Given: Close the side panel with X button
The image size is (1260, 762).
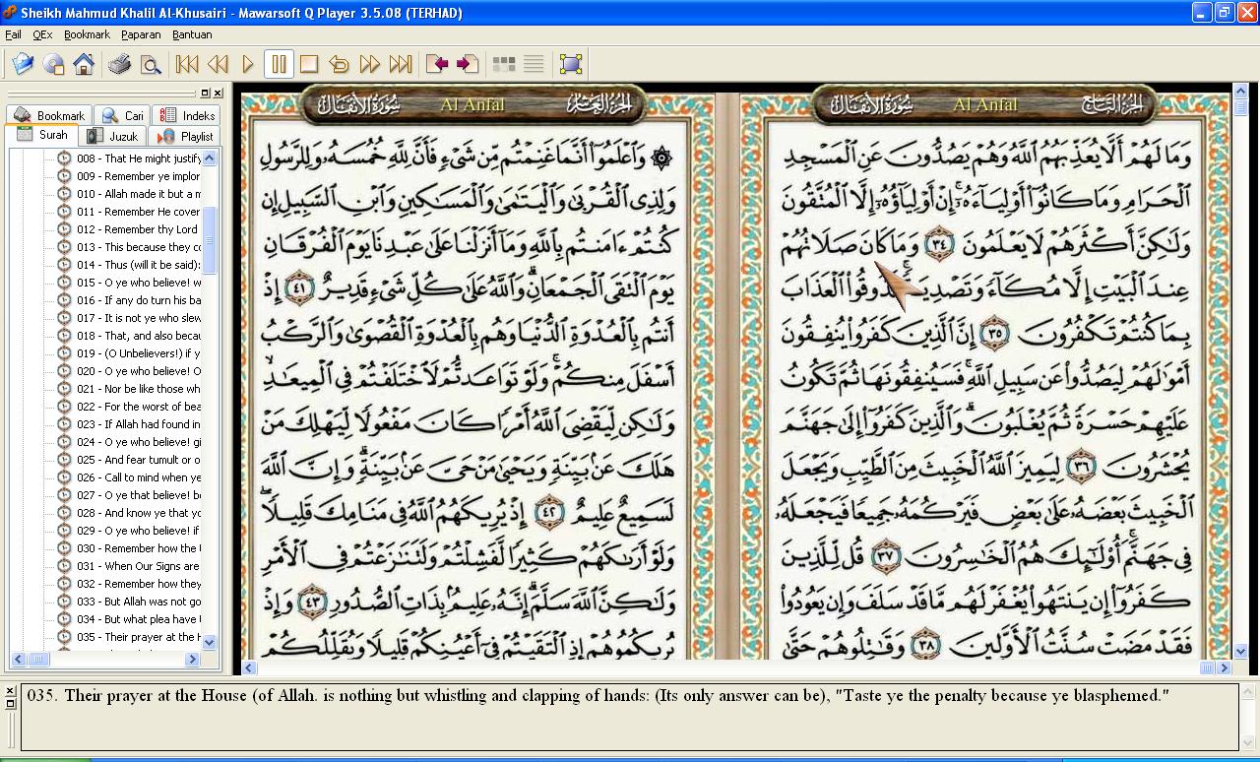Looking at the screenshot, I should coord(218,94).
